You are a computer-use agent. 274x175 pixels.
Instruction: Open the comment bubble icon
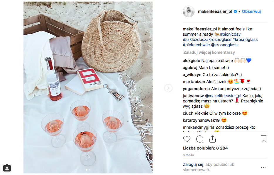[x=200, y=139]
